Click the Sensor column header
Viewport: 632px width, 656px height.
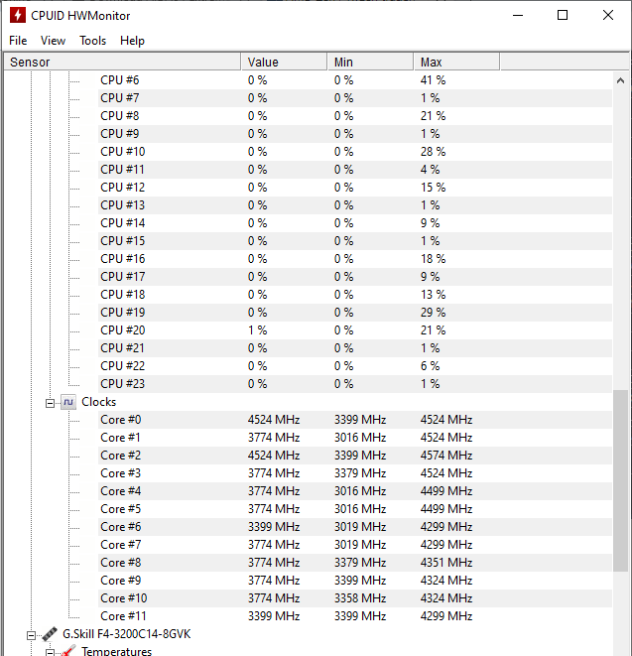click(122, 62)
